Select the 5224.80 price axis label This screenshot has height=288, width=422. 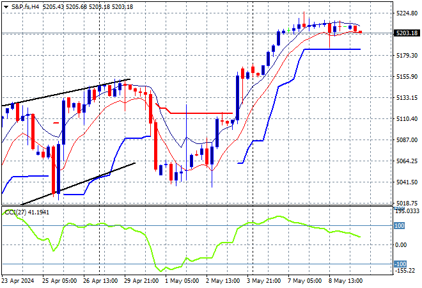click(407, 13)
